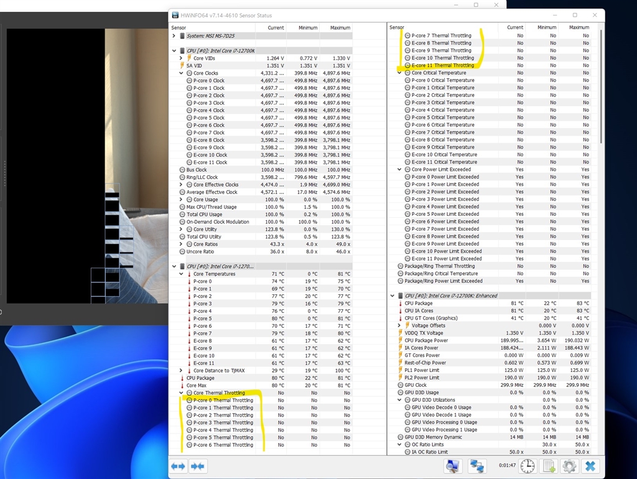This screenshot has height=479, width=637.
Task: Collapse the Core Temperatures tree
Action: pyautogui.click(x=181, y=274)
